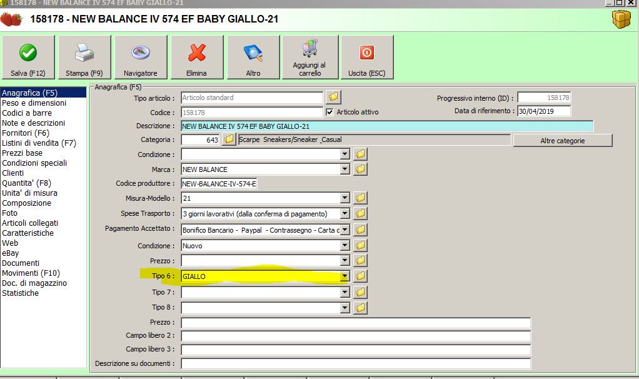
Task: Select Anagrafica (F5) in the sidebar
Action: pyautogui.click(x=43, y=93)
